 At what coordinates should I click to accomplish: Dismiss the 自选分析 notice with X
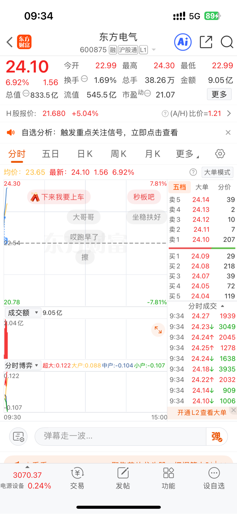pos(228,133)
